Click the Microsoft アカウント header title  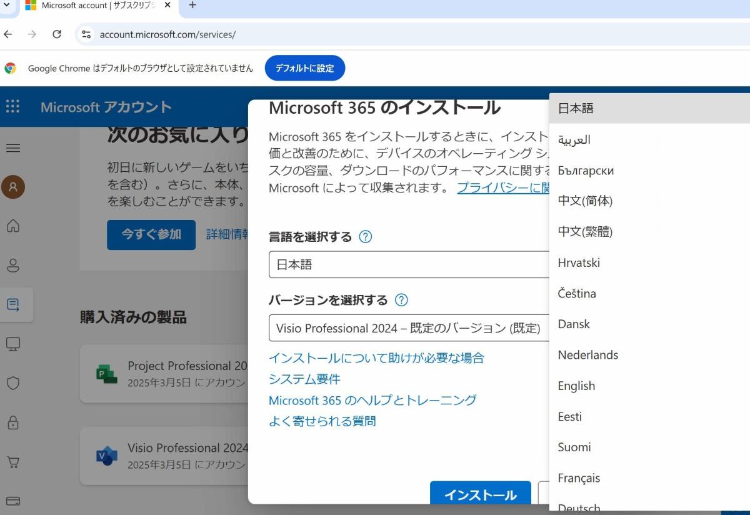(x=106, y=107)
